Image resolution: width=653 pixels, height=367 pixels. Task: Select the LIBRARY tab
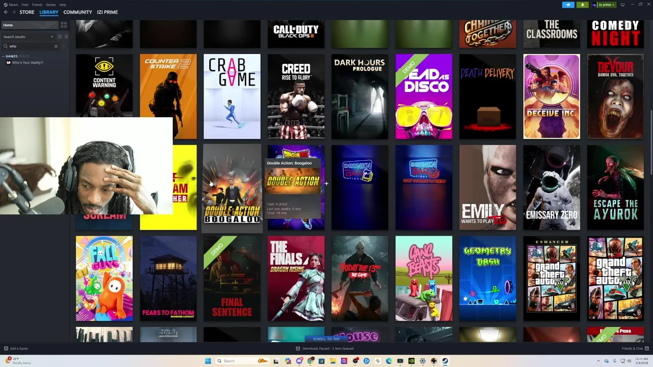pyautogui.click(x=49, y=12)
